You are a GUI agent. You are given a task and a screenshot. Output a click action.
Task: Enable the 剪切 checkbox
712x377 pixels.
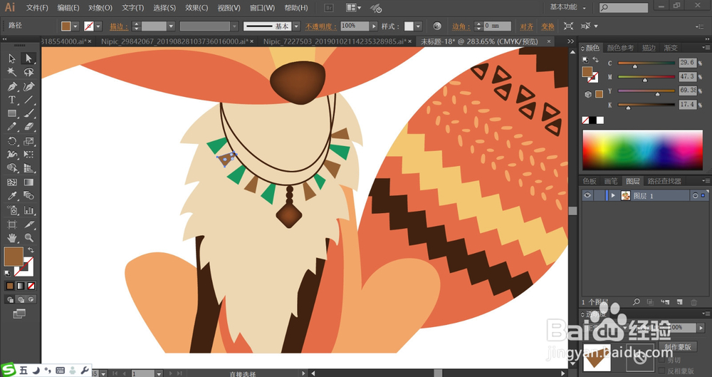662,360
